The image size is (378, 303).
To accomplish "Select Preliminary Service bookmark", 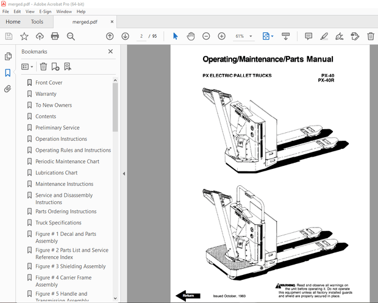I will tap(57, 127).
